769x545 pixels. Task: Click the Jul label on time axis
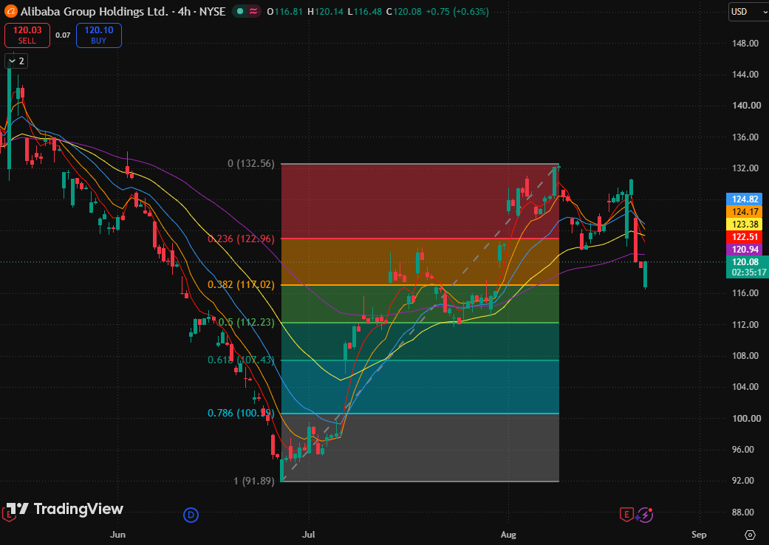pyautogui.click(x=309, y=534)
